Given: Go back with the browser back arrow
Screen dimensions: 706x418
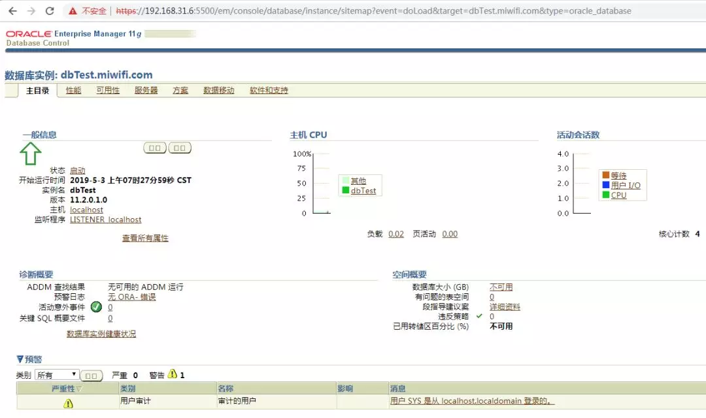Looking at the screenshot, I should [x=12, y=11].
